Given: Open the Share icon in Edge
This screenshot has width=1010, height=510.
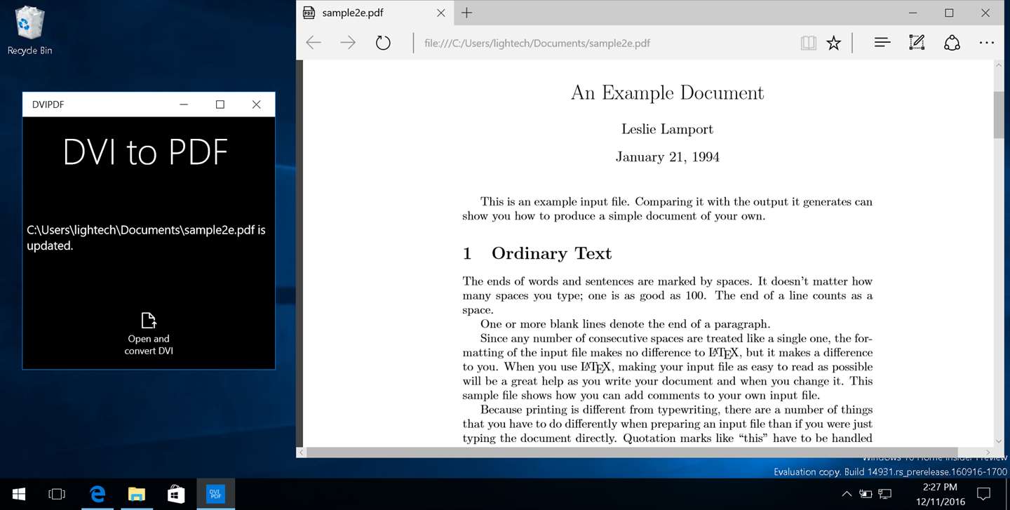Looking at the screenshot, I should point(952,43).
